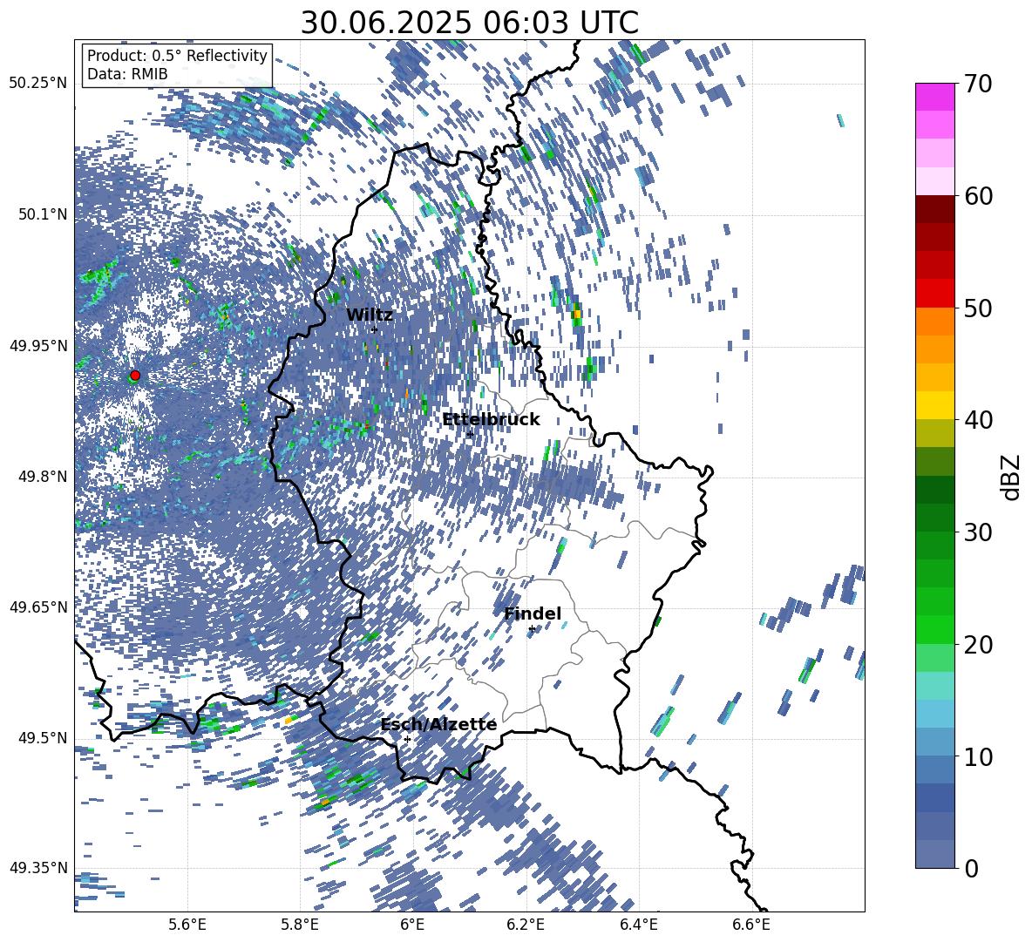This screenshot has height=942, width=1032.
Task: Click the 50.25°N latitude label
Action: pyautogui.click(x=38, y=84)
